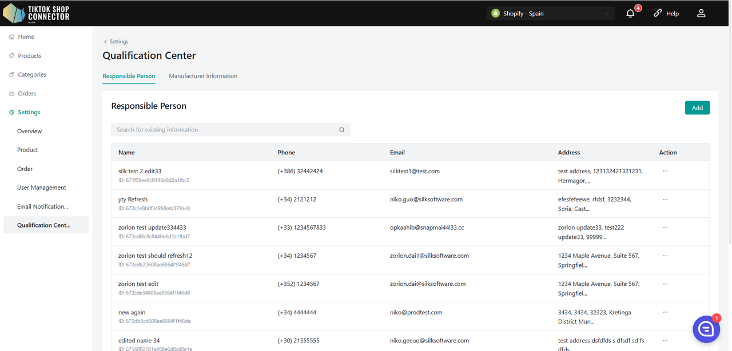
Task: Switch to the Manufacturer Information tab
Action: pos(203,75)
